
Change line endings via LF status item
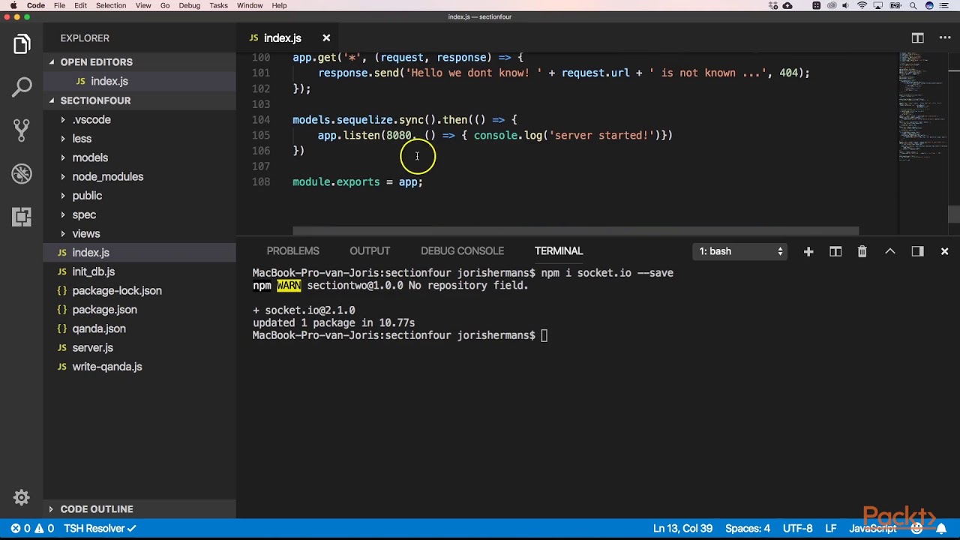(x=831, y=529)
